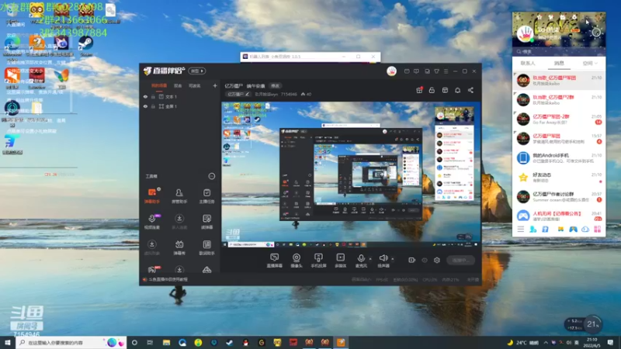Open QQ 消息 messages tab
Screen dimensions: 621x349
pos(559,64)
